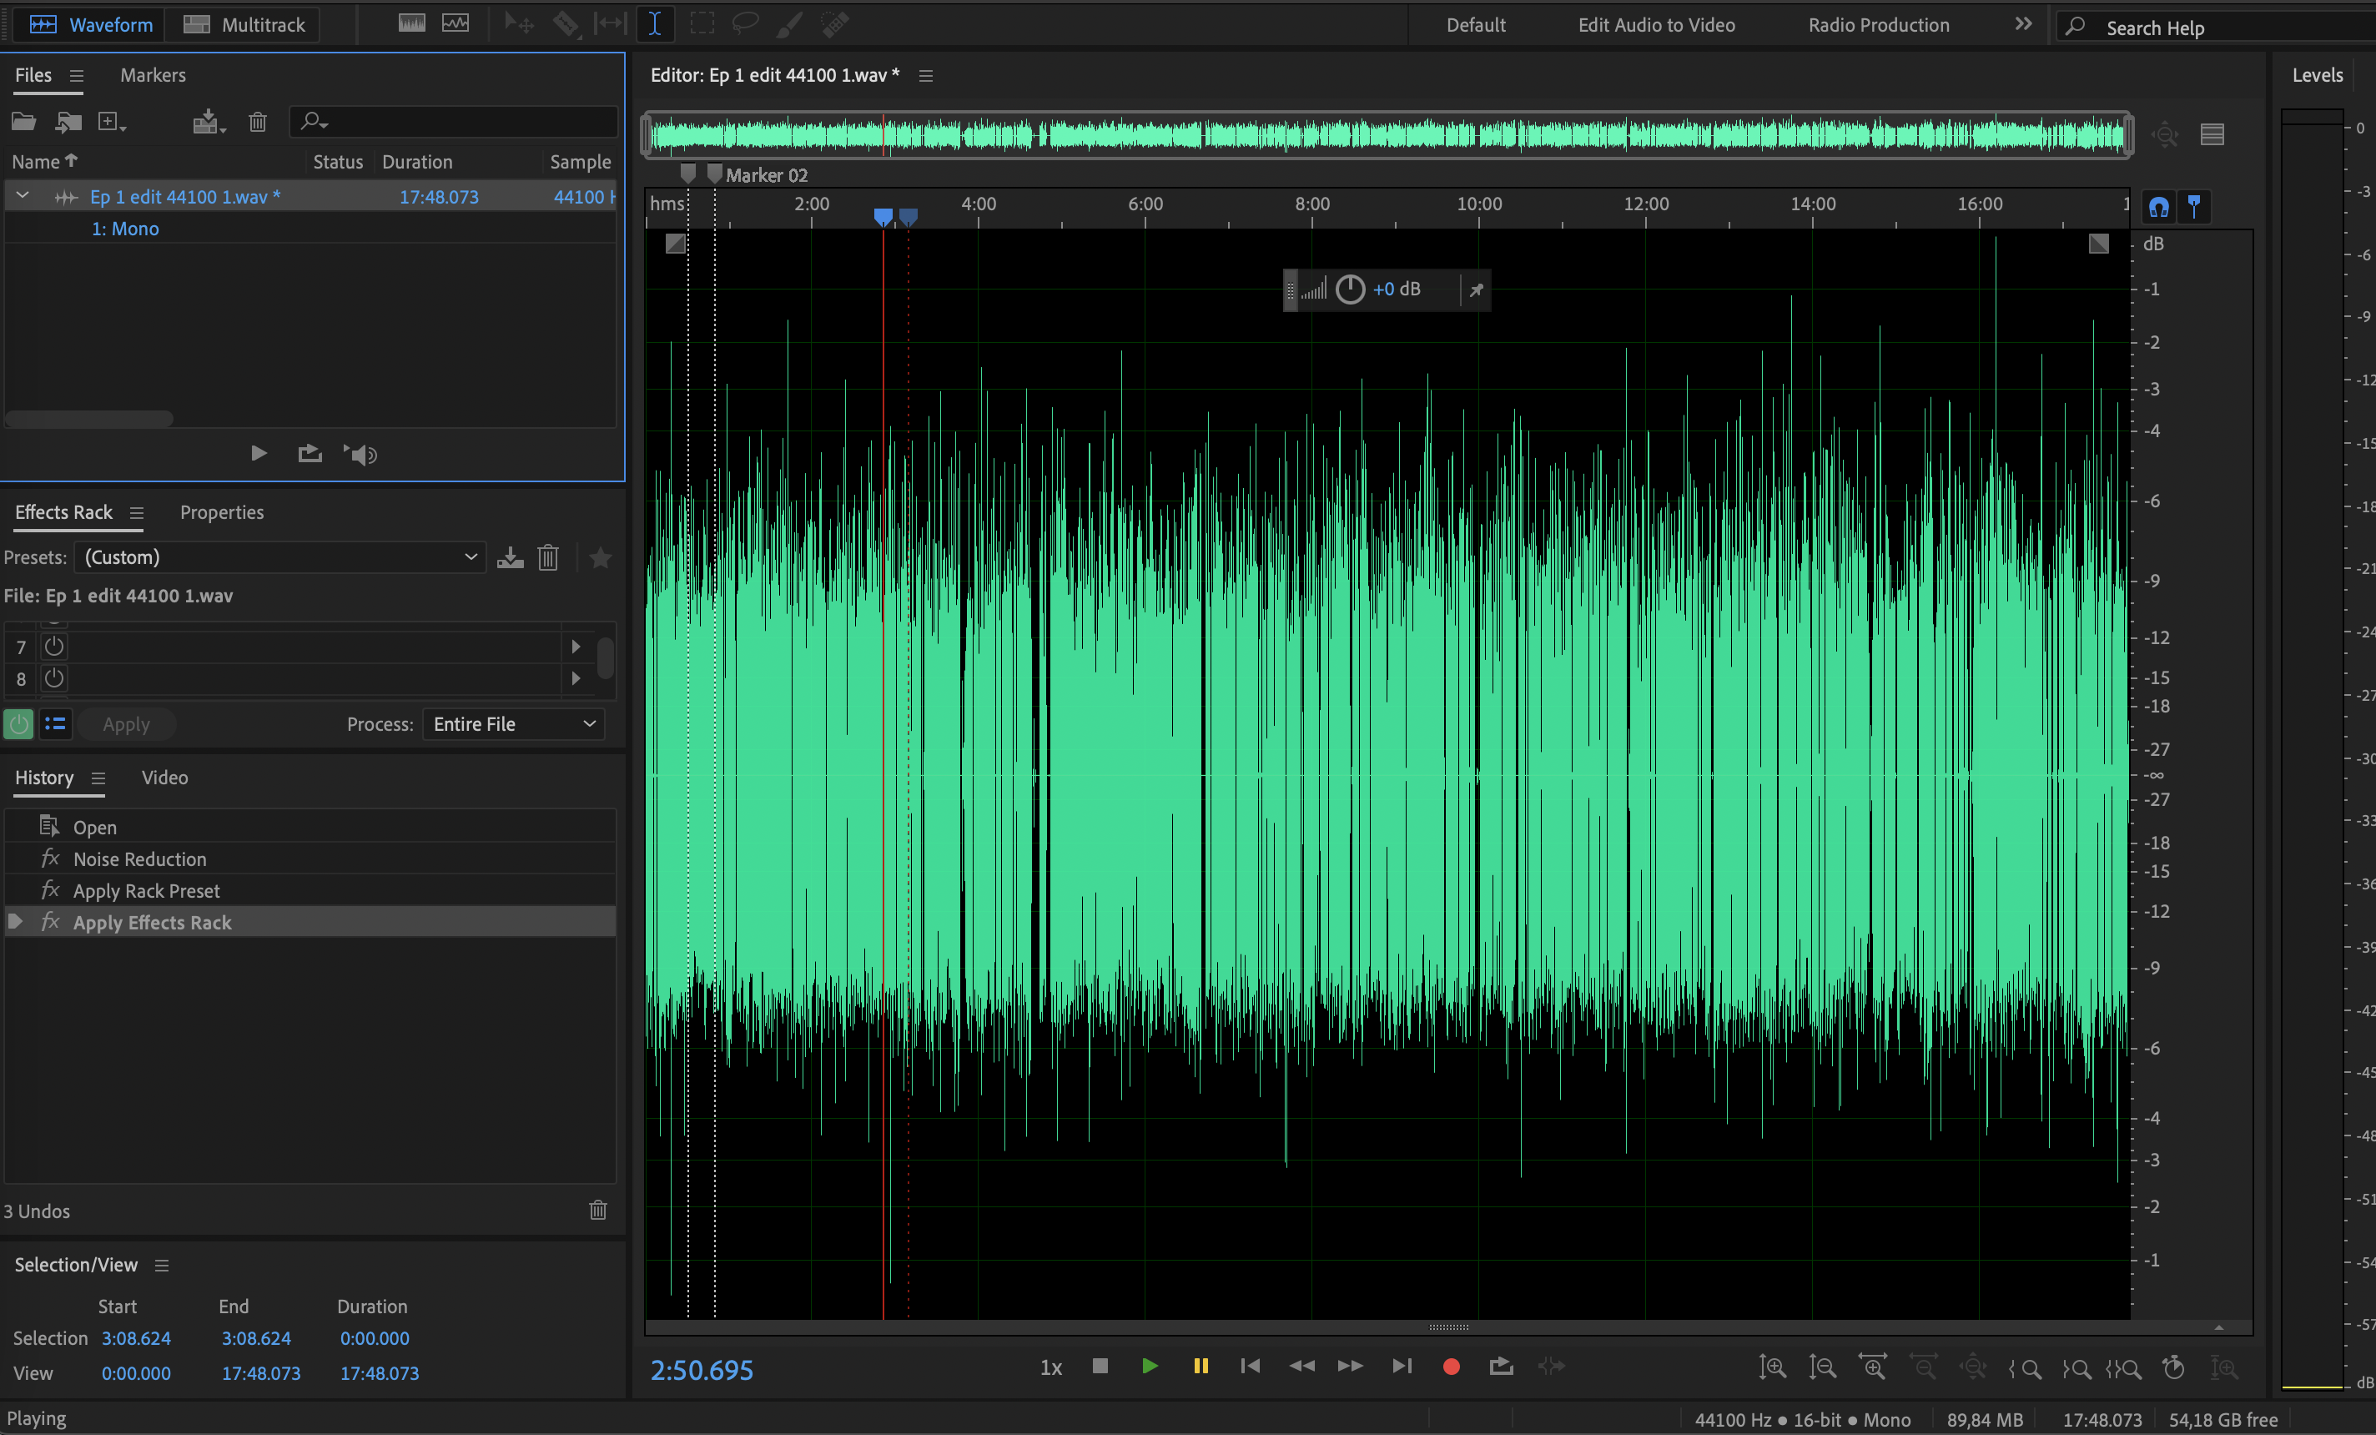
Task: Select the Lasso Selection tool
Action: pos(745,23)
